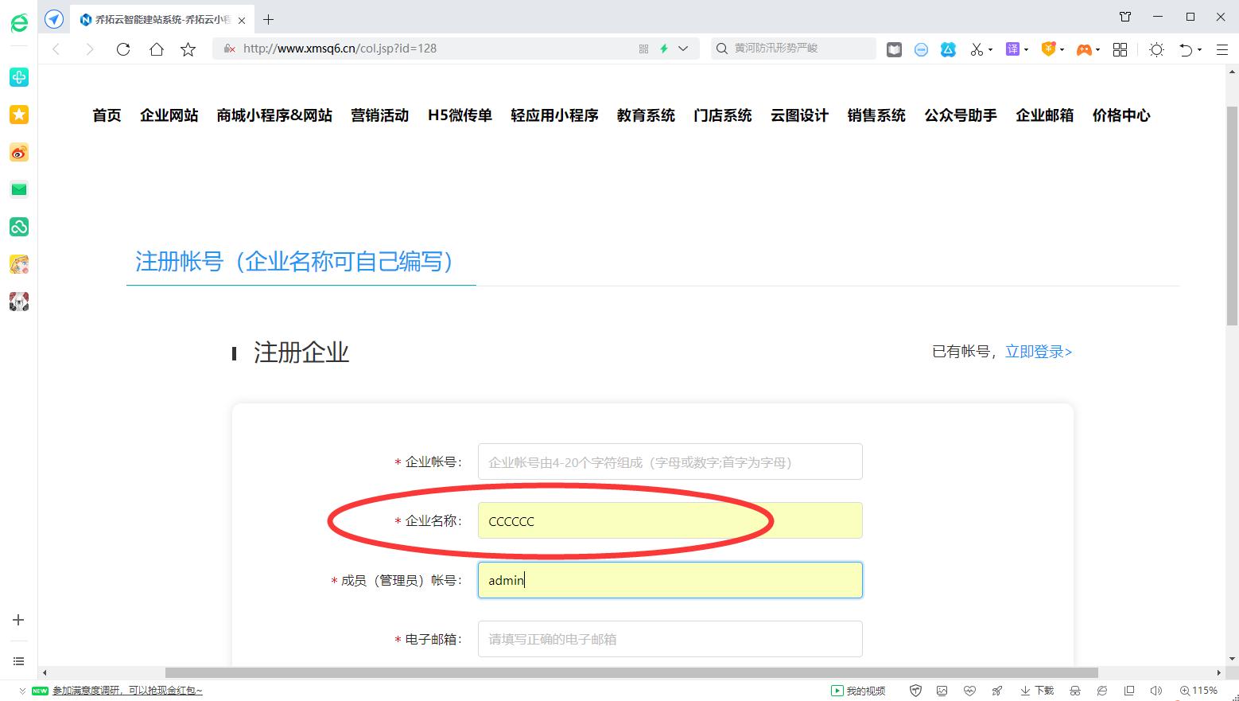Image resolution: width=1239 pixels, height=701 pixels.
Task: Open Weibo from the left sidebar
Action: (19, 152)
